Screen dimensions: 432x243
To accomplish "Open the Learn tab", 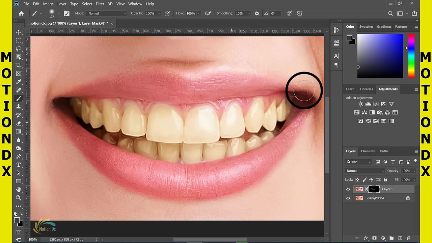I will pos(350,89).
